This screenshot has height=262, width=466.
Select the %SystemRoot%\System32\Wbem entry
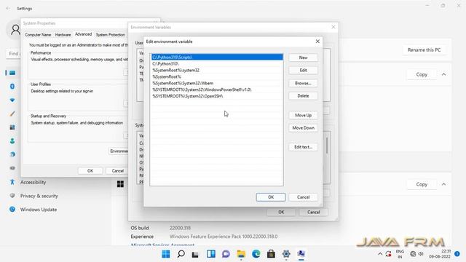(217, 83)
